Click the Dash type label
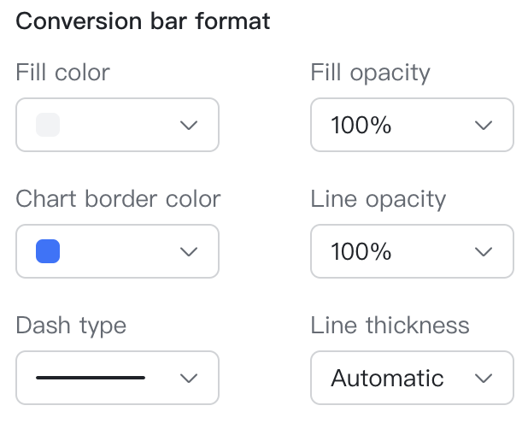This screenshot has height=429, width=528. (71, 326)
